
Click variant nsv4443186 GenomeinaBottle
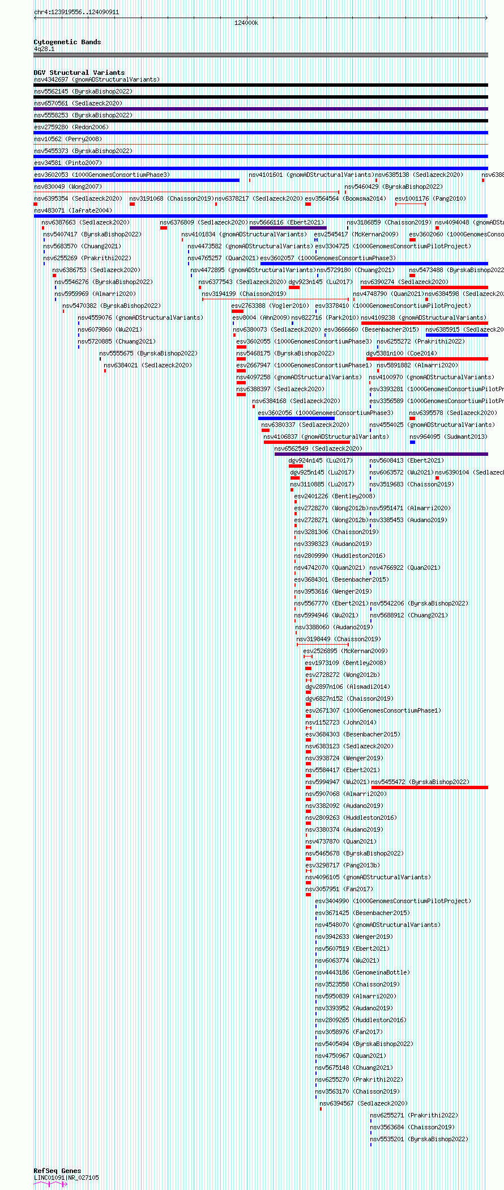pos(362,972)
